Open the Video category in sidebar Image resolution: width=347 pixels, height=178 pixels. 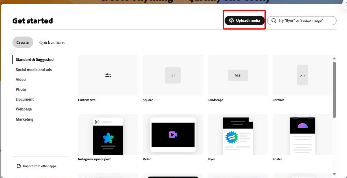(21, 79)
